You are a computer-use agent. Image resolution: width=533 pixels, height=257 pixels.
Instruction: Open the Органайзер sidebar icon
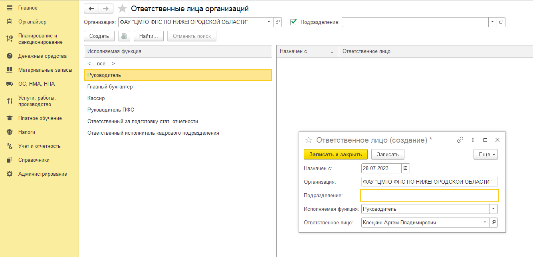(x=10, y=22)
